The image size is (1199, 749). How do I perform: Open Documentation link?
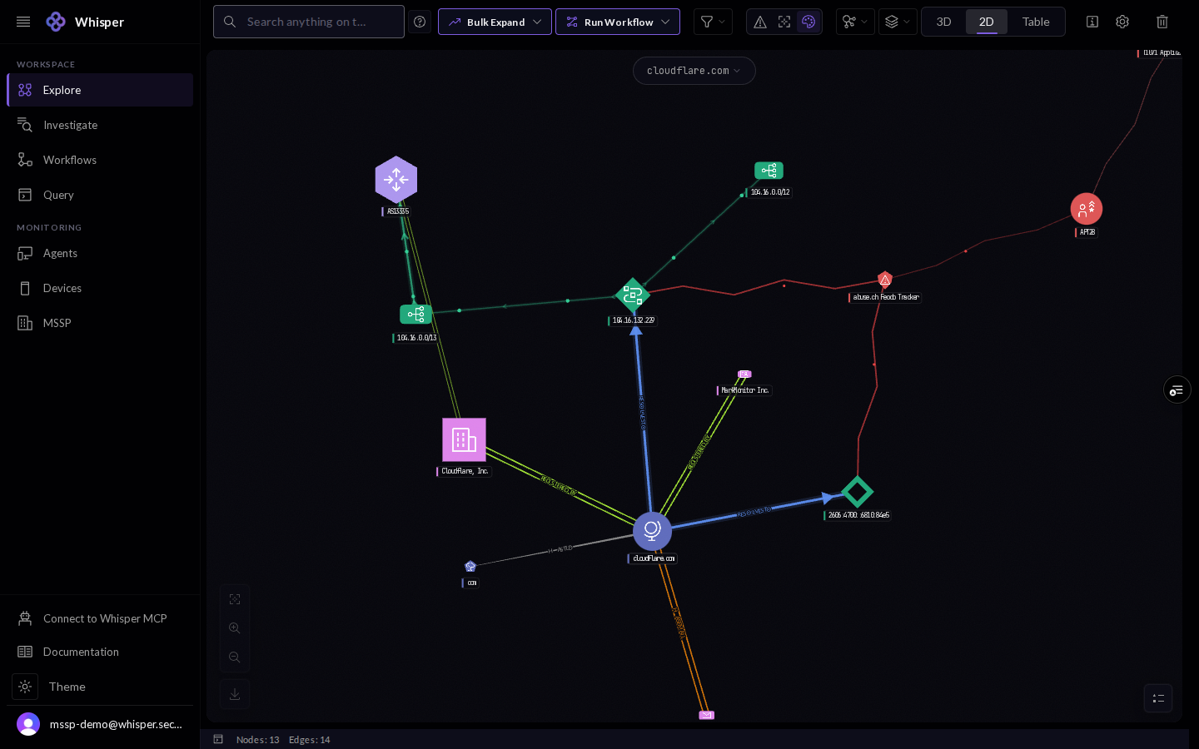[100, 652]
